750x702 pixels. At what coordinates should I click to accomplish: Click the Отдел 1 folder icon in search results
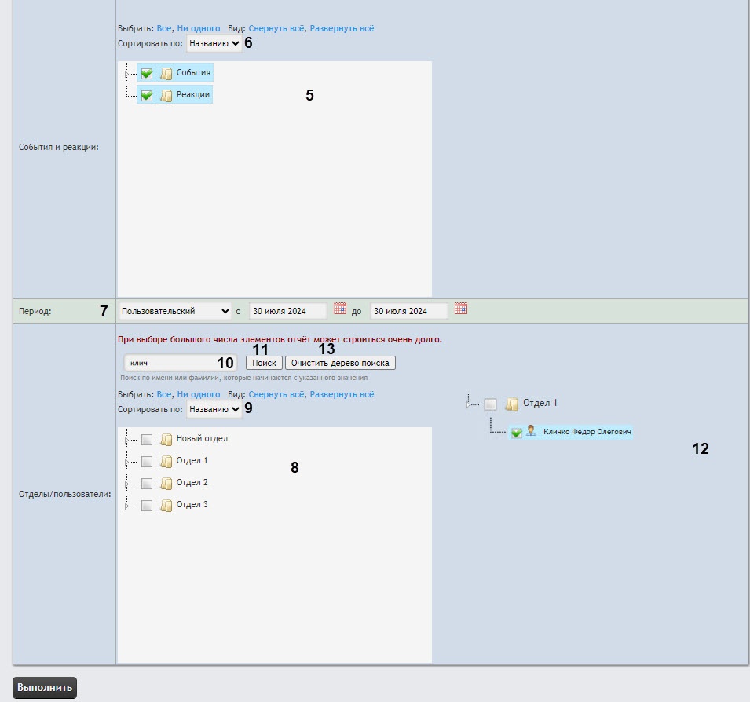click(512, 404)
